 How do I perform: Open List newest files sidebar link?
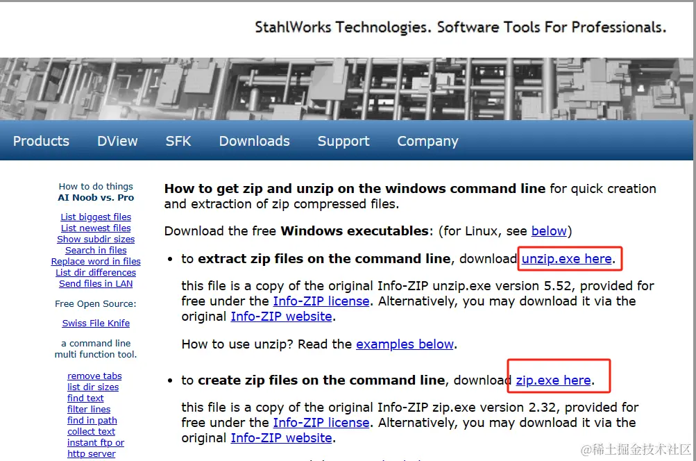tap(96, 228)
